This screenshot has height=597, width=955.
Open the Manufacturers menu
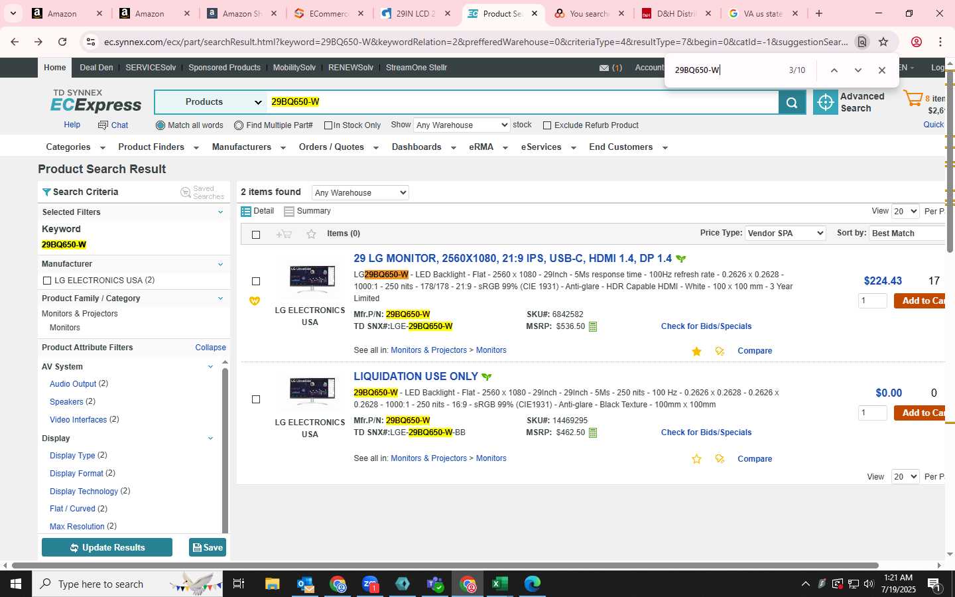[249, 147]
